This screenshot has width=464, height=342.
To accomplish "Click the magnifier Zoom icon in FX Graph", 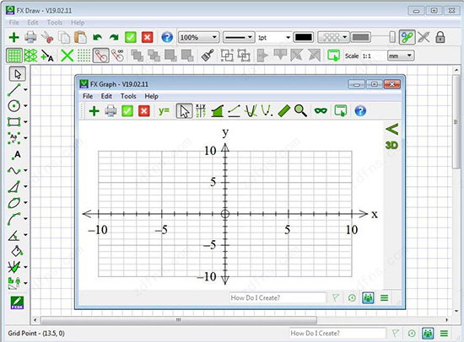I will tap(300, 110).
